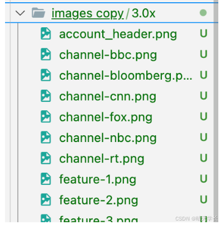Open channel-bloomberg.p... file
This screenshot has width=220, height=225.
point(126,76)
